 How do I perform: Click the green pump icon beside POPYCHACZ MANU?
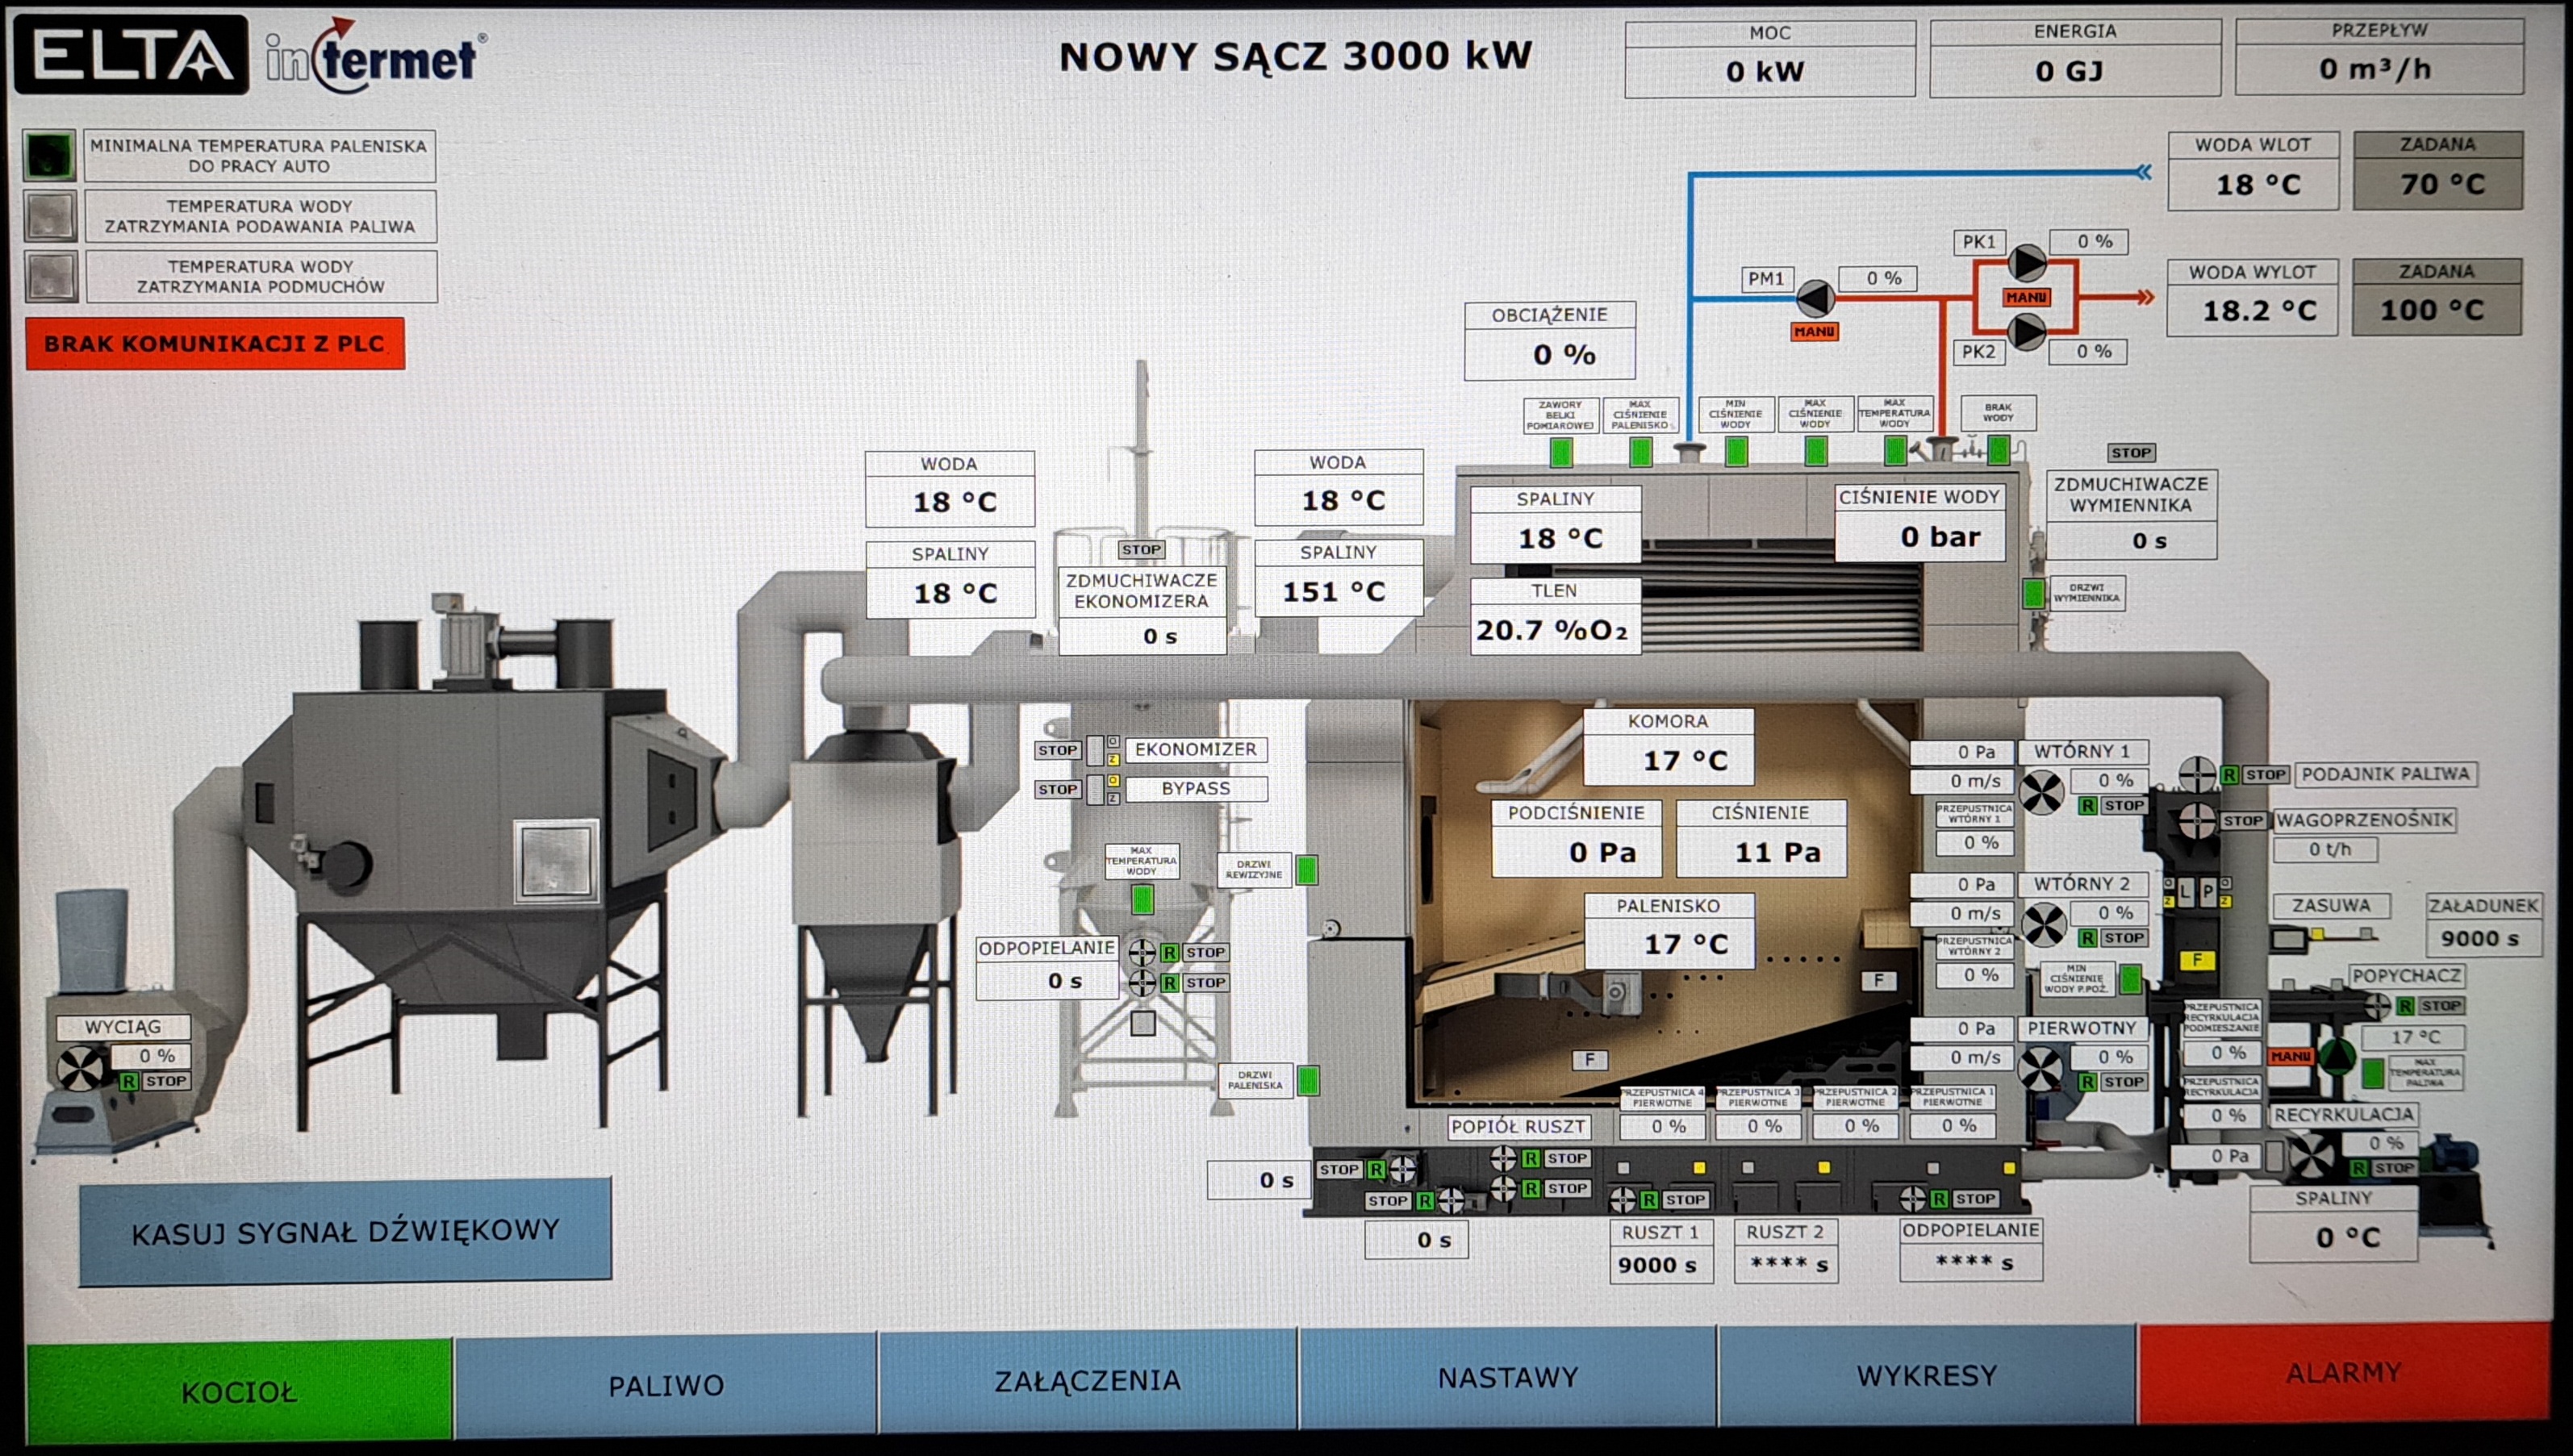coord(2337,1055)
